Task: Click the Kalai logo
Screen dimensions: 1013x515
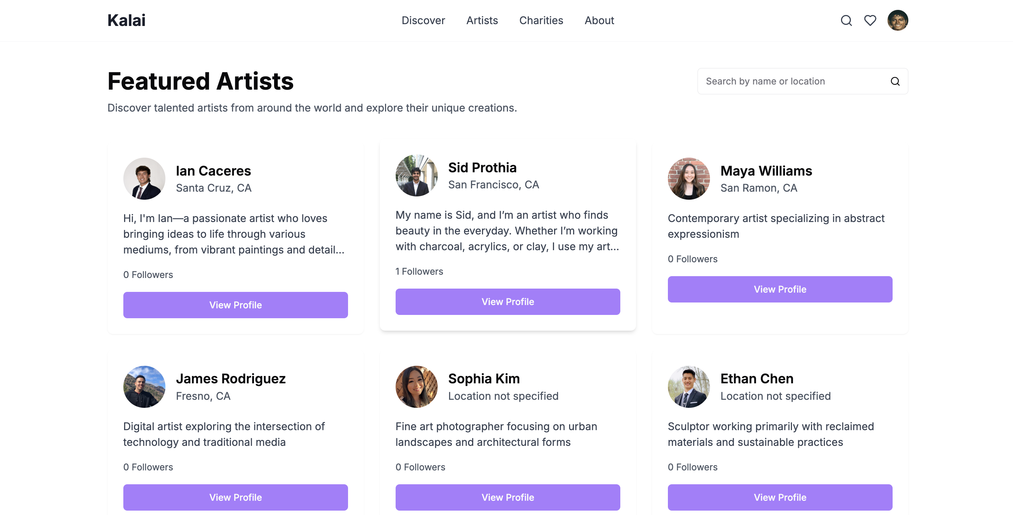Action: coord(126,20)
